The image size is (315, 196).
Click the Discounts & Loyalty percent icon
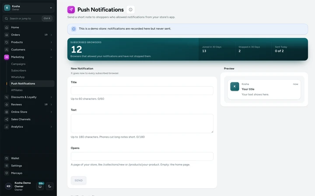(x=7, y=97)
